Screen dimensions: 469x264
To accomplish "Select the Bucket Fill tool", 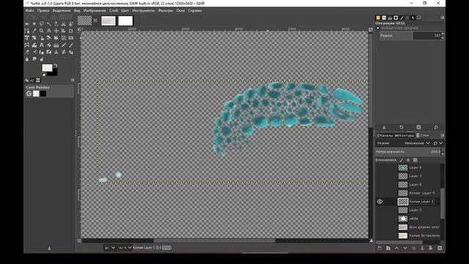I will point(49,45).
